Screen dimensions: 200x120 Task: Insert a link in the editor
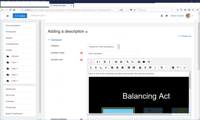point(127,62)
